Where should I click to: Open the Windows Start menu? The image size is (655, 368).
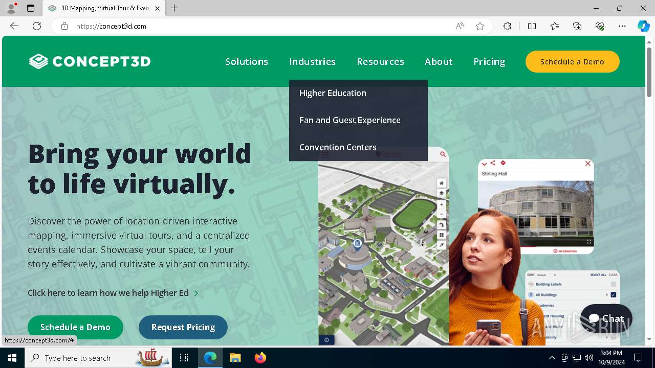click(12, 358)
